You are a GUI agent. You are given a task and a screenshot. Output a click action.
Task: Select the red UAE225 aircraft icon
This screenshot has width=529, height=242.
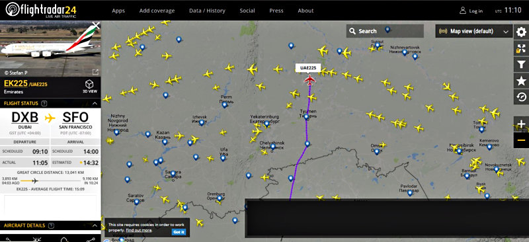pos(309,80)
